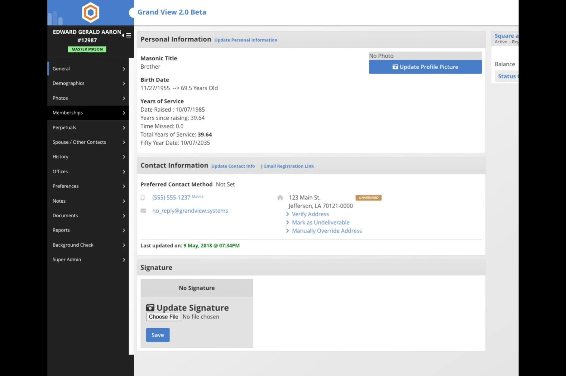
Task: Click the no_reply@grandview.systems email link
Action: (190, 211)
